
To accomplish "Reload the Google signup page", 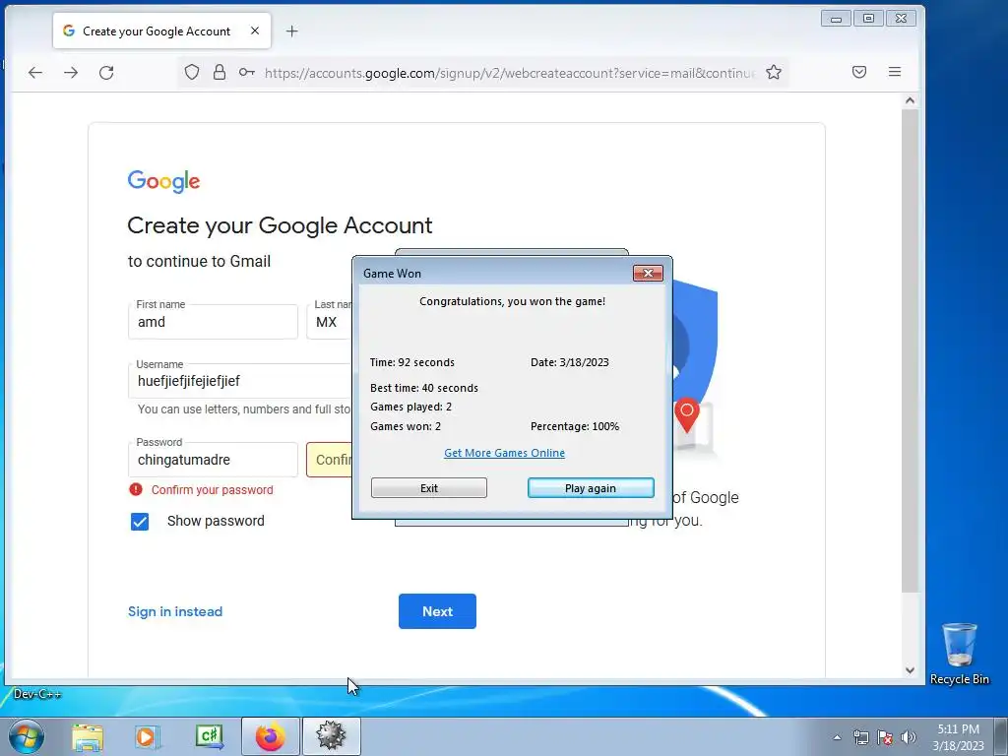I will tap(106, 73).
